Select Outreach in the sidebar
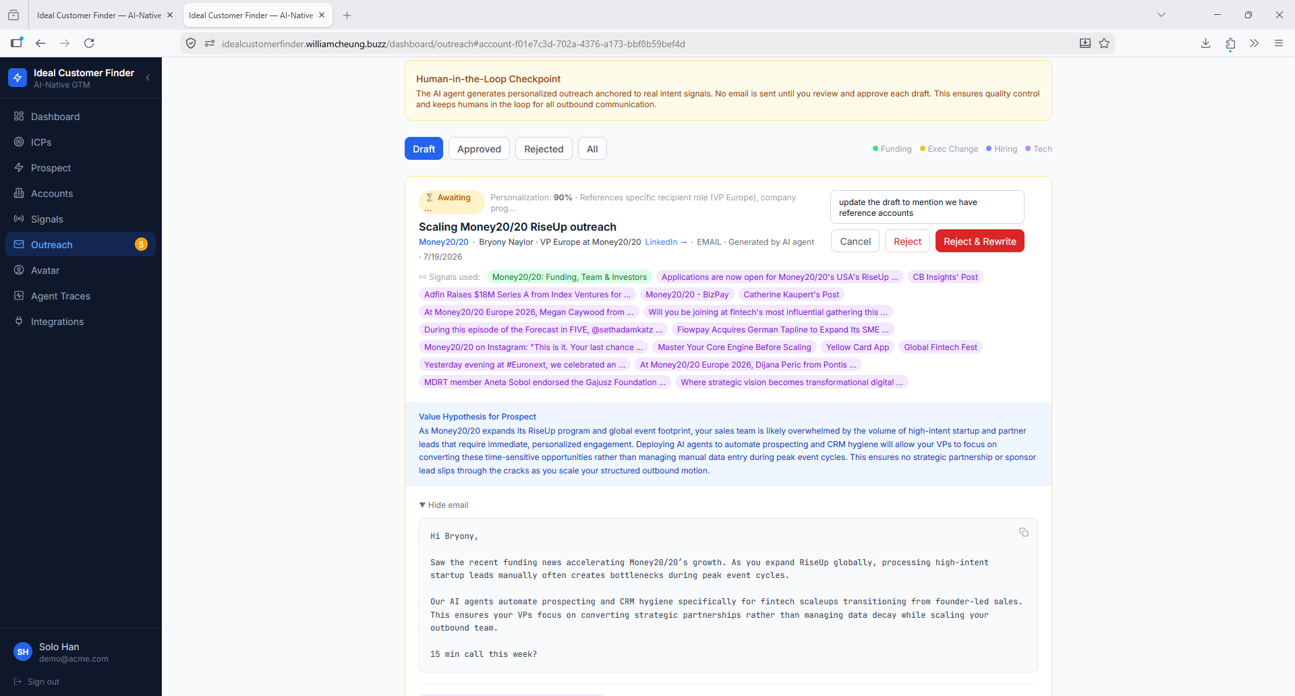 pyautogui.click(x=80, y=245)
